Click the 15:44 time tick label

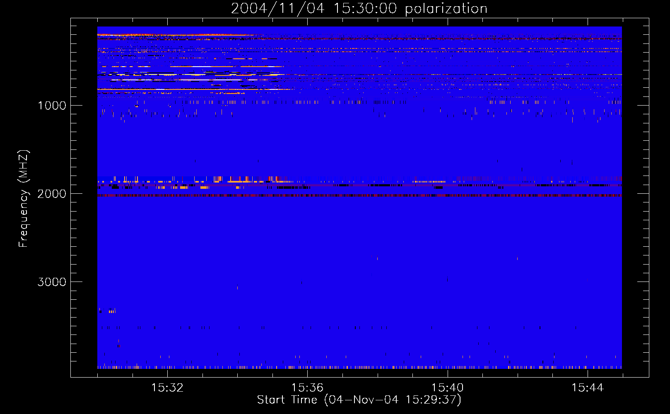[x=587, y=388]
